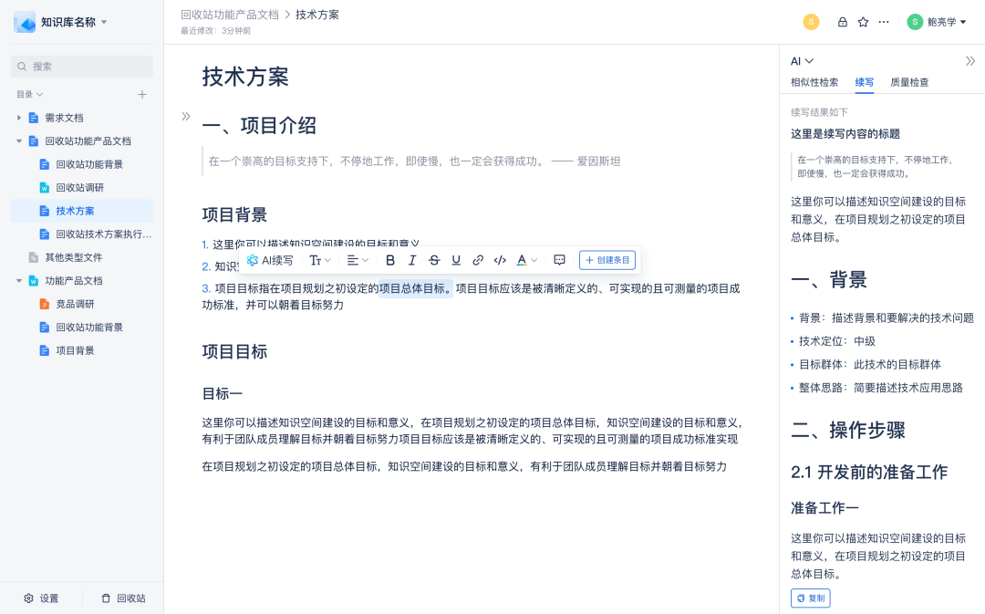Collapse the AI side panel
The width and height of the screenshot is (985, 614).
click(x=970, y=61)
